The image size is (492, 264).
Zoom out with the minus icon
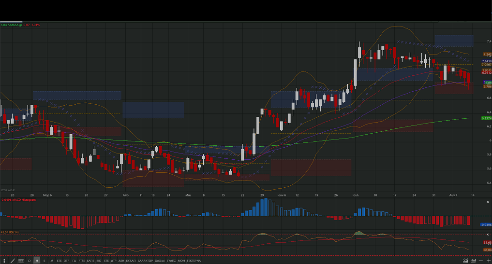pyautogui.click(x=481, y=261)
